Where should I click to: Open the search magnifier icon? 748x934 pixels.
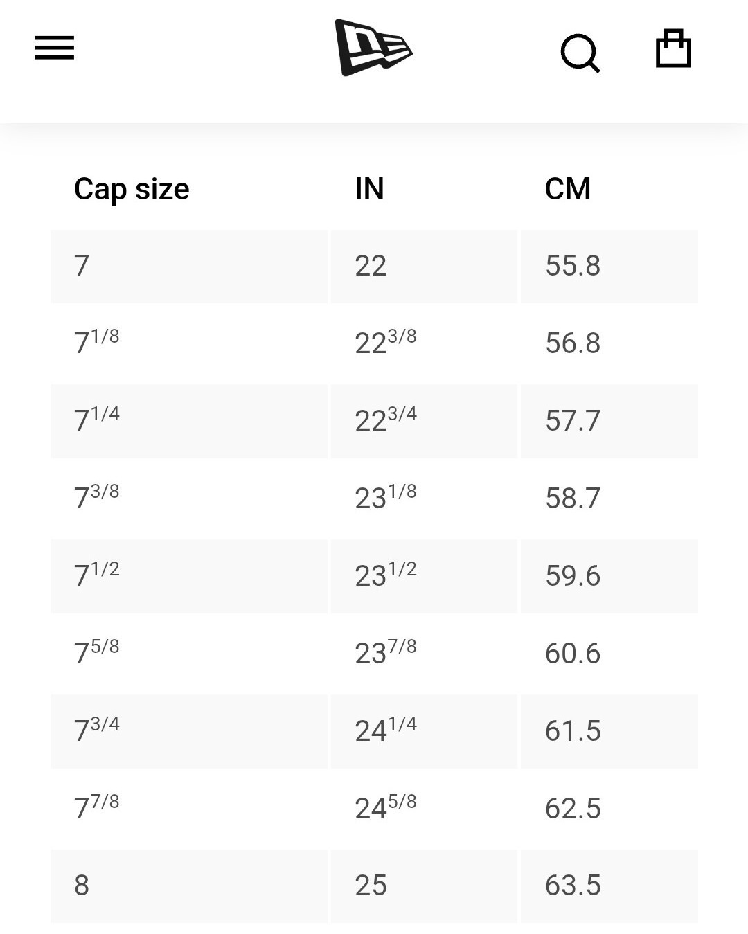pos(580,53)
